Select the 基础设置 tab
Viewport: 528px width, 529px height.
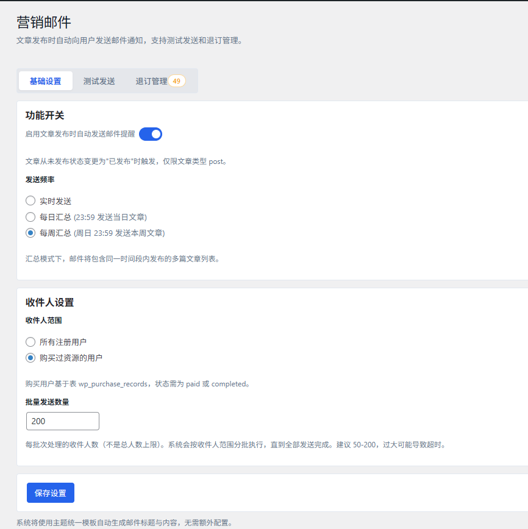point(45,80)
